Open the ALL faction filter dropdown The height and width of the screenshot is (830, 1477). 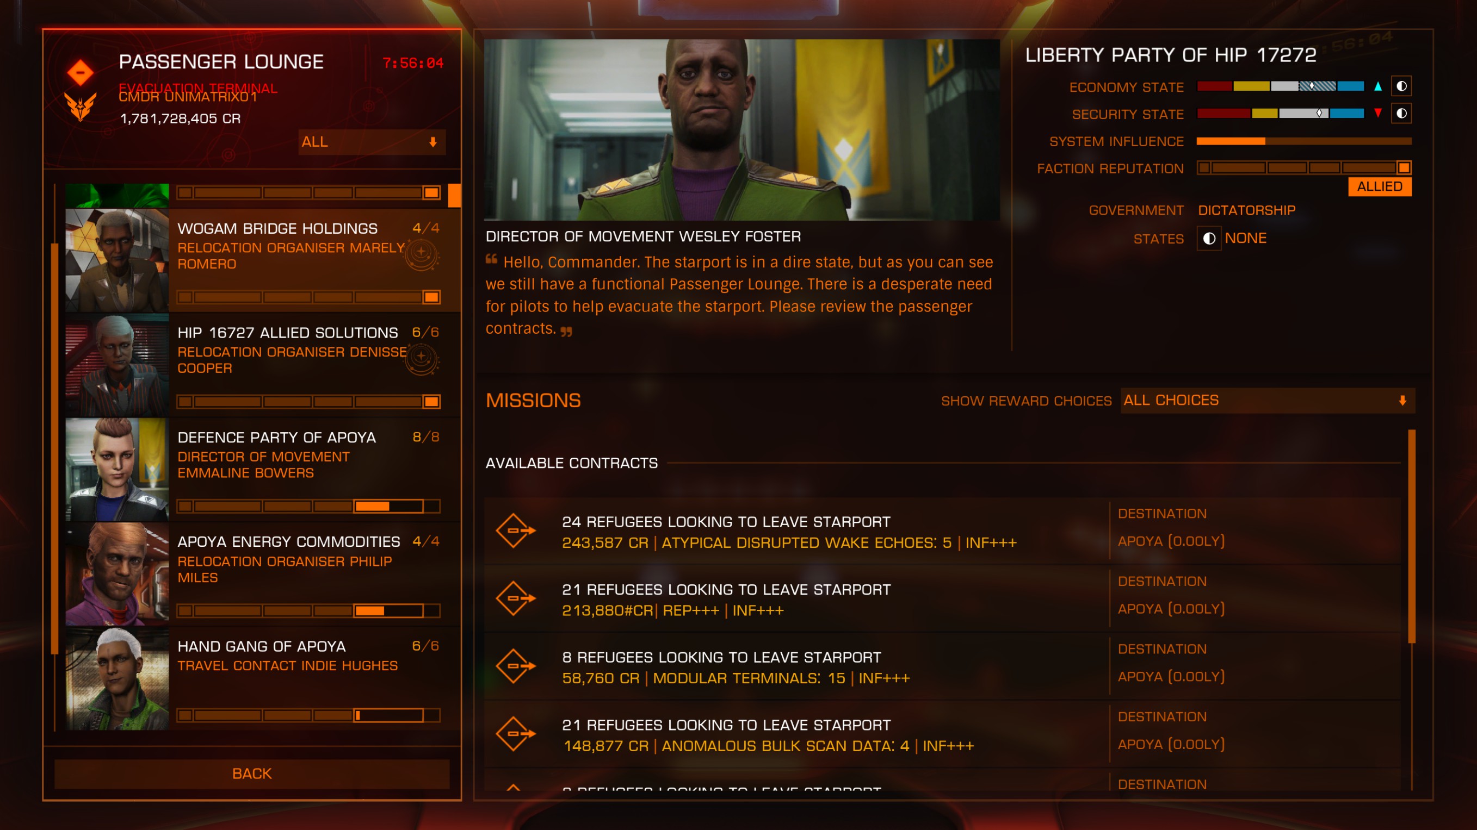[x=372, y=142]
